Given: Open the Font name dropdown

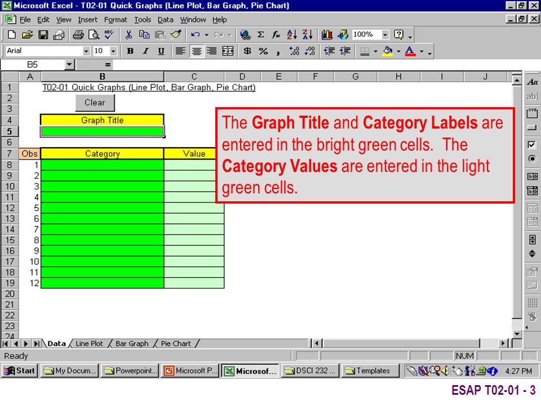Looking at the screenshot, I should coord(86,51).
